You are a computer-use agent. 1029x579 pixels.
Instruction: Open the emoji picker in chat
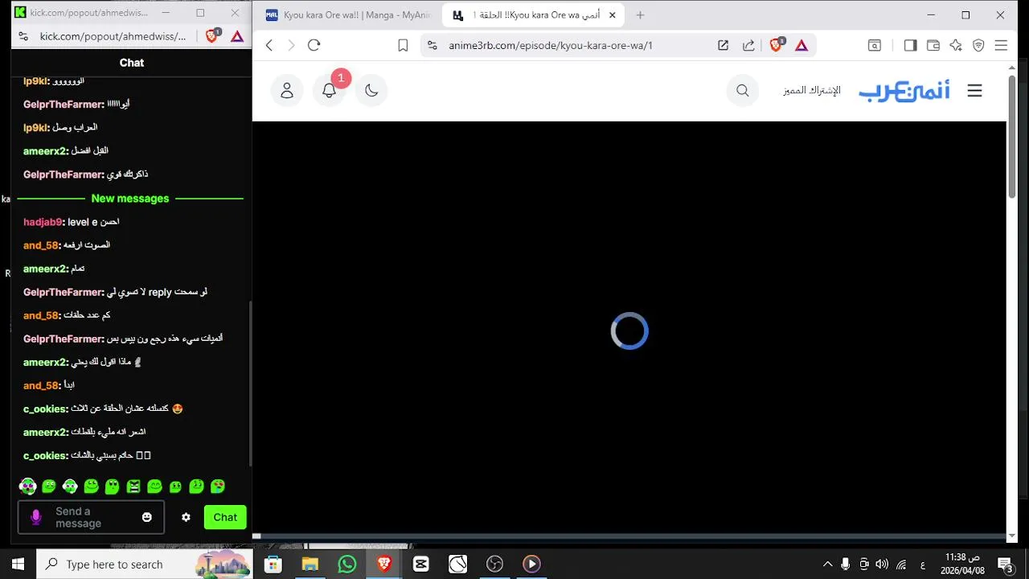point(147,517)
